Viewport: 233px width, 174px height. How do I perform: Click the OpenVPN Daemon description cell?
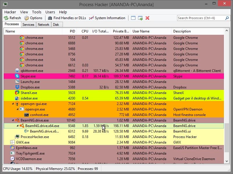pos(188,109)
